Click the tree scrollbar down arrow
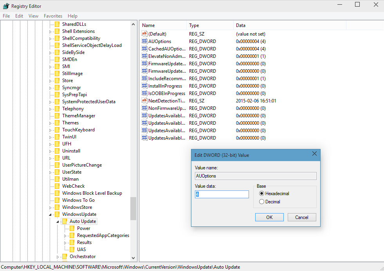This screenshot has height=271, width=384. pos(133,258)
